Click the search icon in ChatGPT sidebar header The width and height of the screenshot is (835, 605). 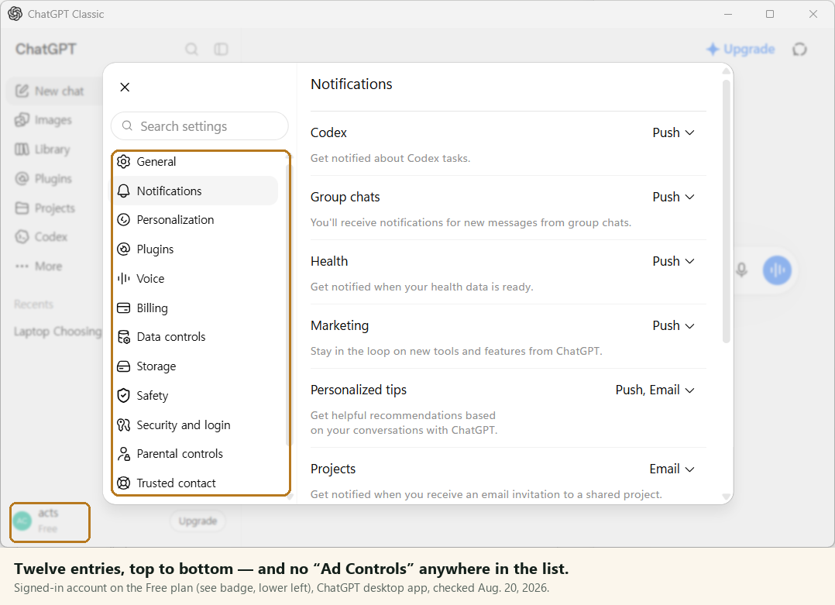click(x=192, y=50)
